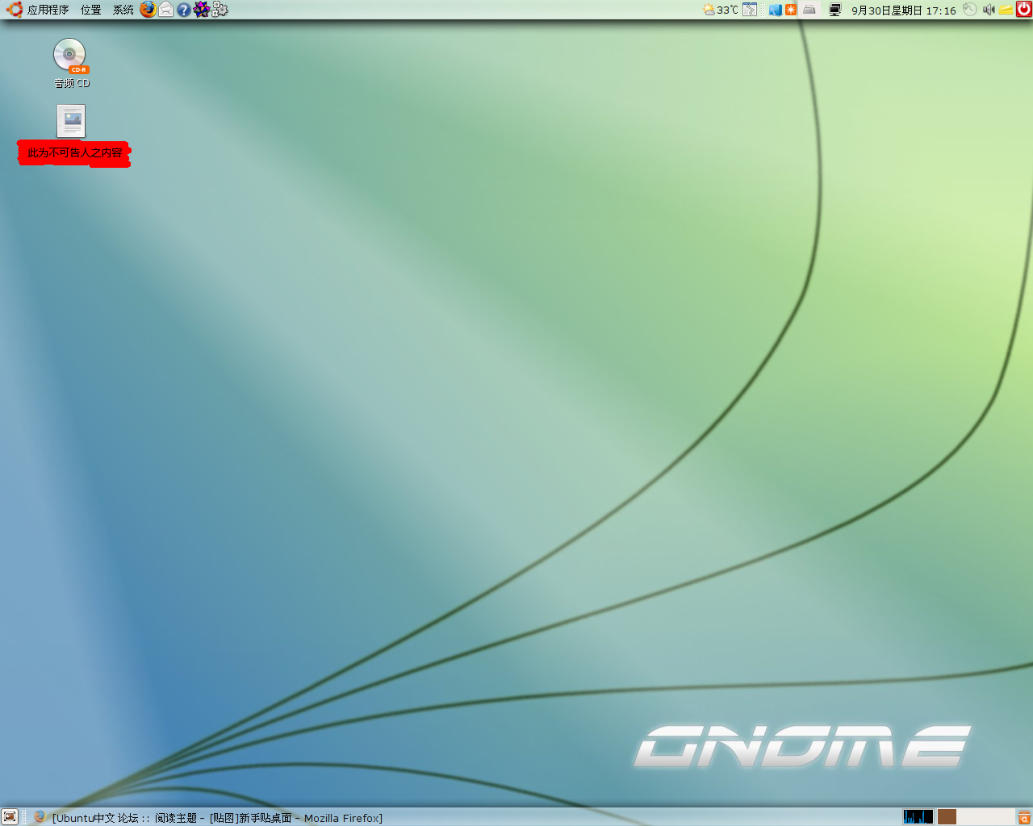Click the blue cube tray icon
The image size is (1033, 826).
[776, 10]
